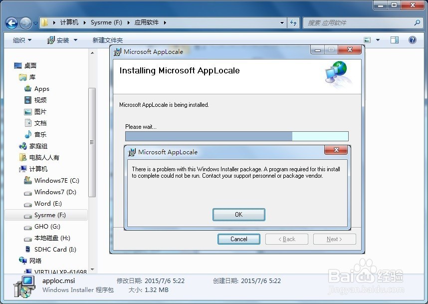This screenshot has width=428, height=304.
Task: Expand the address bar history dropdown
Action: click(282, 23)
